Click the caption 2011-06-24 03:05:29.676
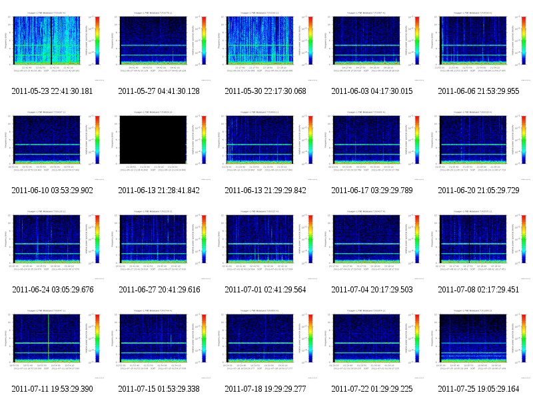The height and width of the screenshot is (397, 533). coord(53,290)
